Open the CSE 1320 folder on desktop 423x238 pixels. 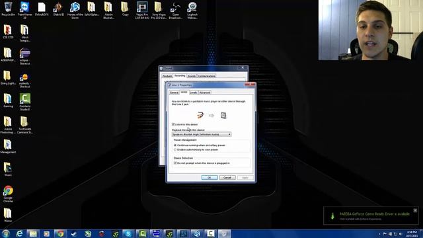[x=8, y=32]
